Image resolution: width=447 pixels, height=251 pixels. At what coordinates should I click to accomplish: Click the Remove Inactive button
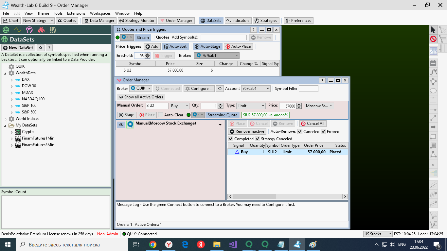[247, 131]
